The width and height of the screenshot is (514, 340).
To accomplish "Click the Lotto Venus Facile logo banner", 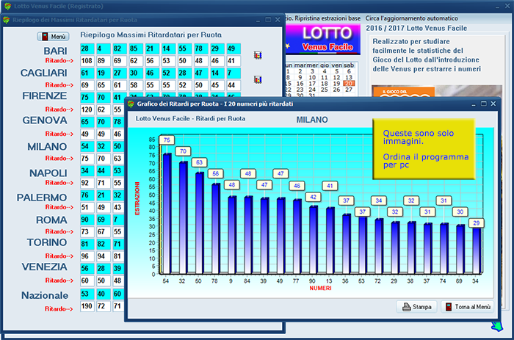I will 323,40.
